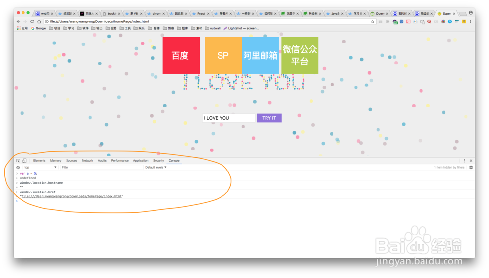Switch to the Audits tab in DevTools

tap(102, 161)
